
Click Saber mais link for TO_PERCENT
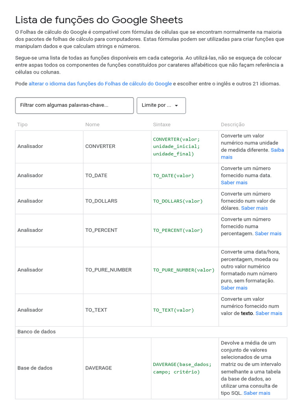coord(268,233)
